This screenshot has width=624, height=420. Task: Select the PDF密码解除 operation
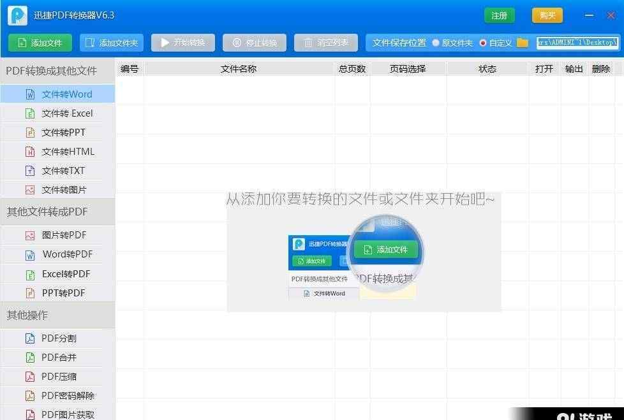57,396
